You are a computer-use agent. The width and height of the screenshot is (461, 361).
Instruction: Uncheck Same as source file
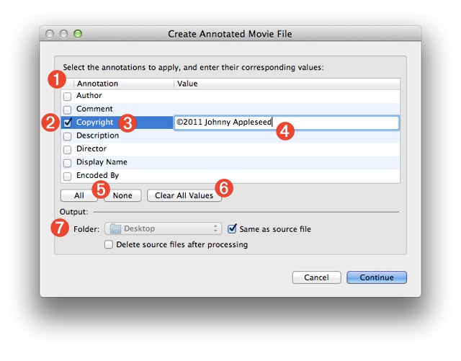pos(232,229)
